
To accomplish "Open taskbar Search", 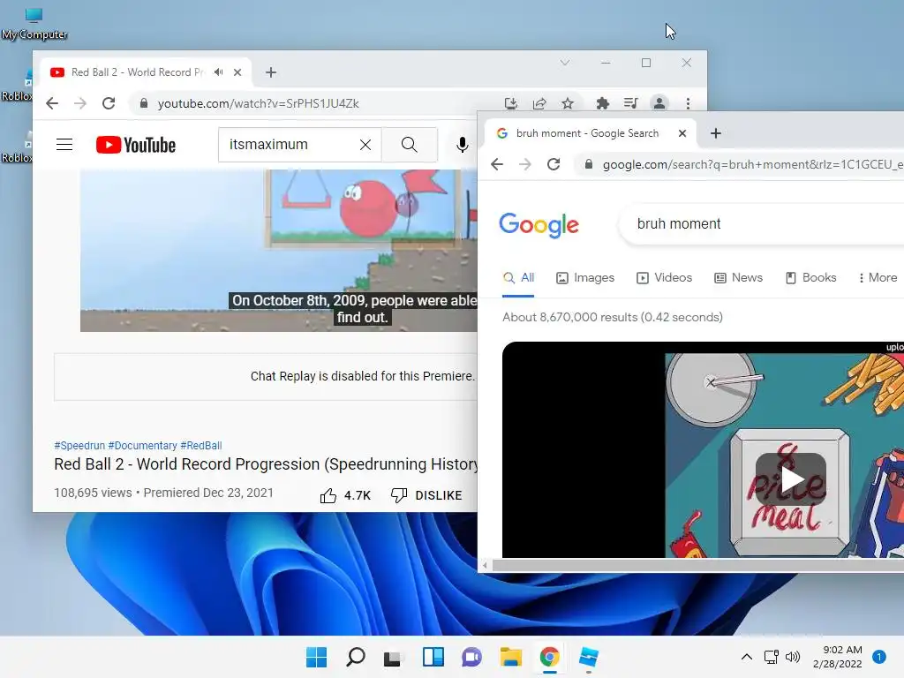I will [355, 657].
